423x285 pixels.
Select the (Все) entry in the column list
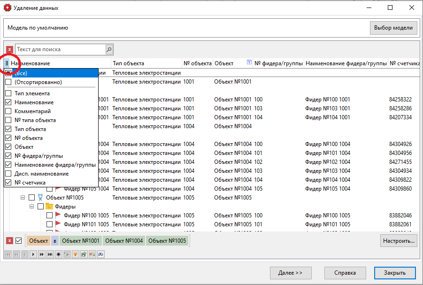pyautogui.click(x=28, y=73)
